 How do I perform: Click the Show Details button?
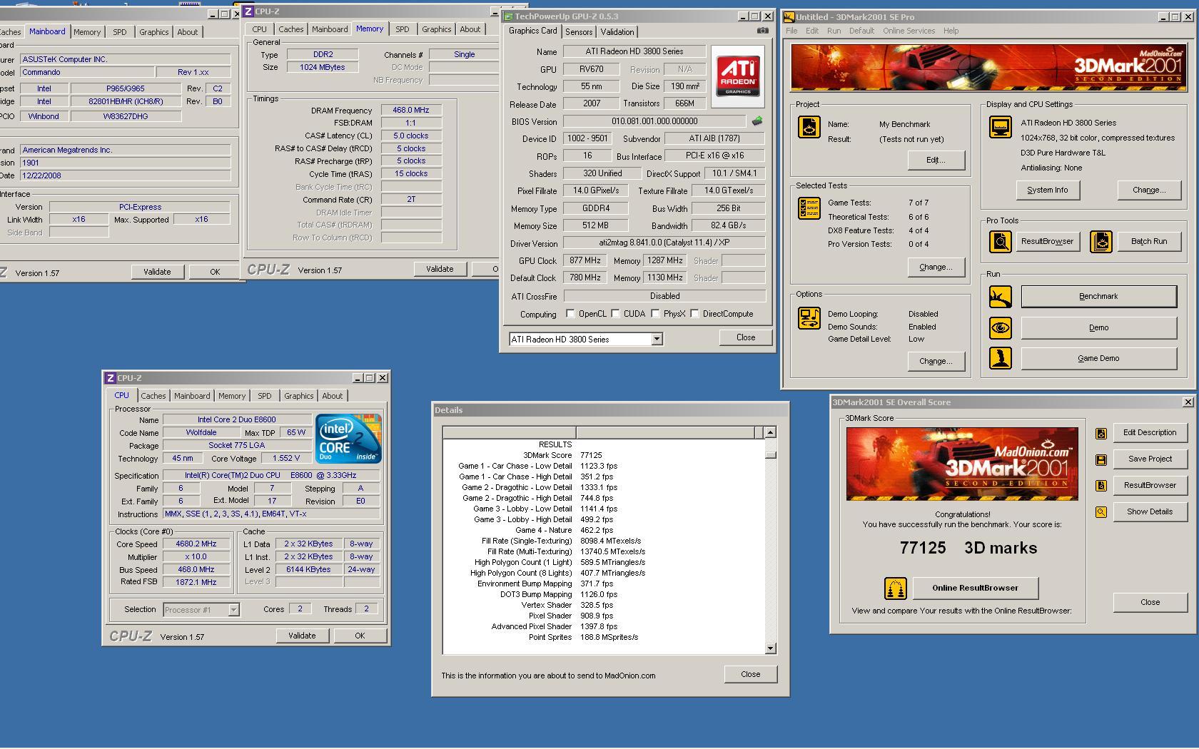(1150, 512)
